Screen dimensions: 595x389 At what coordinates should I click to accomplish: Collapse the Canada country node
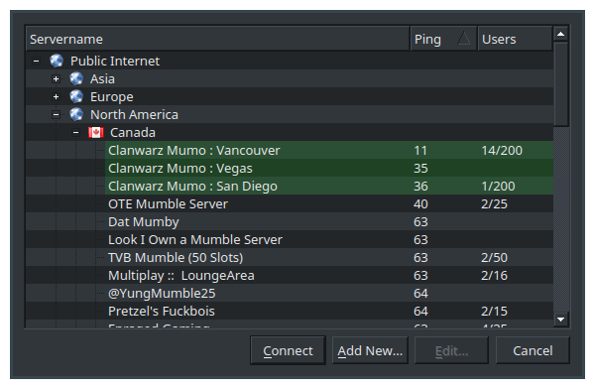coord(76,132)
